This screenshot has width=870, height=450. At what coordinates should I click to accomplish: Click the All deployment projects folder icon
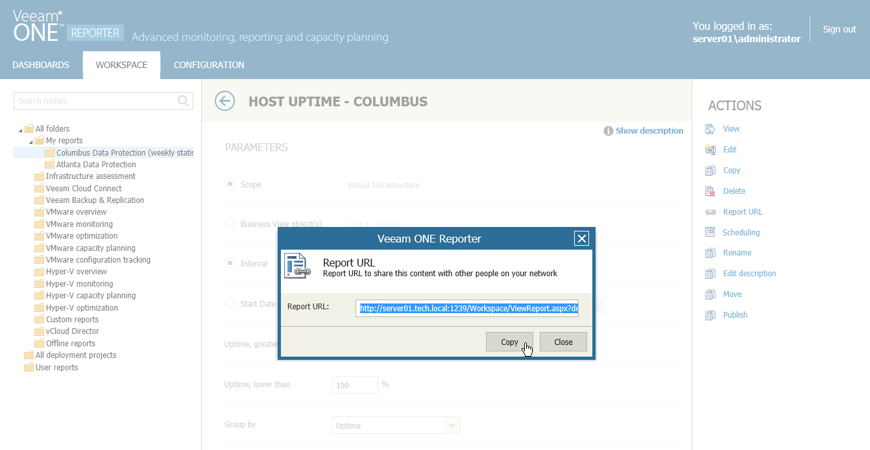click(x=29, y=355)
